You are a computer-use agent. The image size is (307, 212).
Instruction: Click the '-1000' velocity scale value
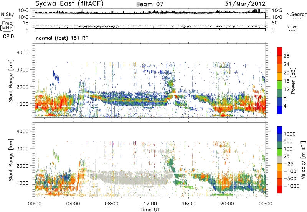[292, 186]
